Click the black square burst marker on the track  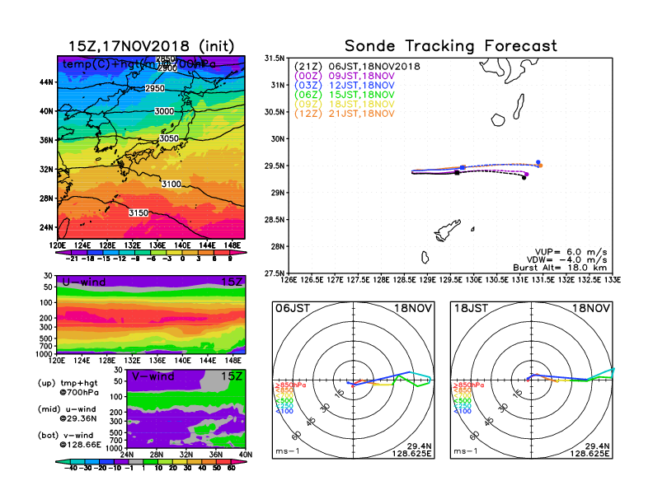tap(457, 173)
